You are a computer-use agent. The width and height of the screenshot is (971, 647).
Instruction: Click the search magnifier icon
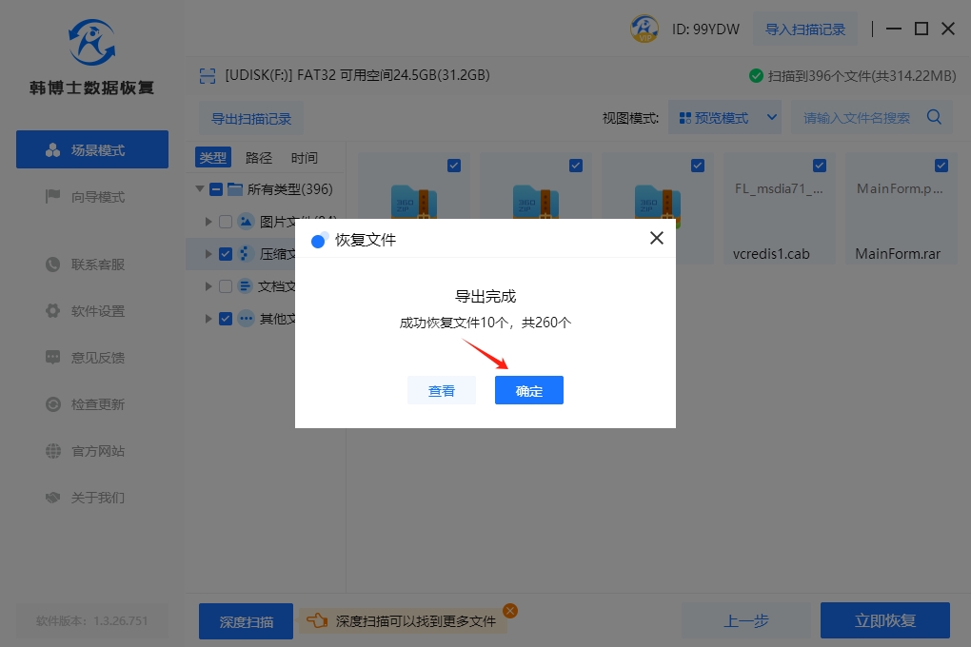coord(934,118)
